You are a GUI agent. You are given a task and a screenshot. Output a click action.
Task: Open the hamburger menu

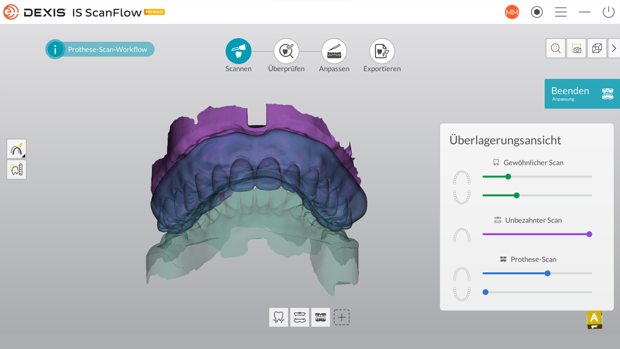(x=560, y=12)
